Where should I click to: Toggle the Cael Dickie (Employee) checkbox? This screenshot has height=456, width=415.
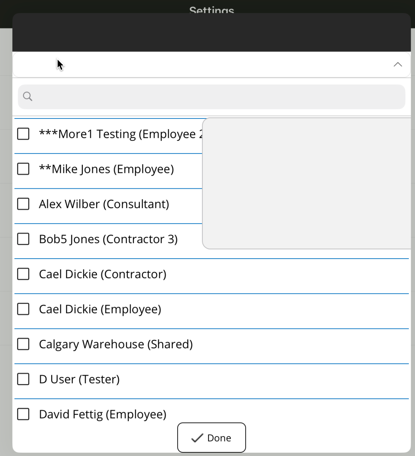[x=23, y=309]
